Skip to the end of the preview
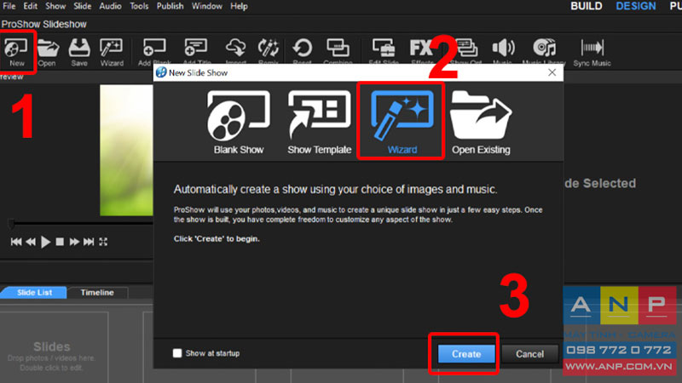Image resolution: width=682 pixels, height=383 pixels. [89, 242]
